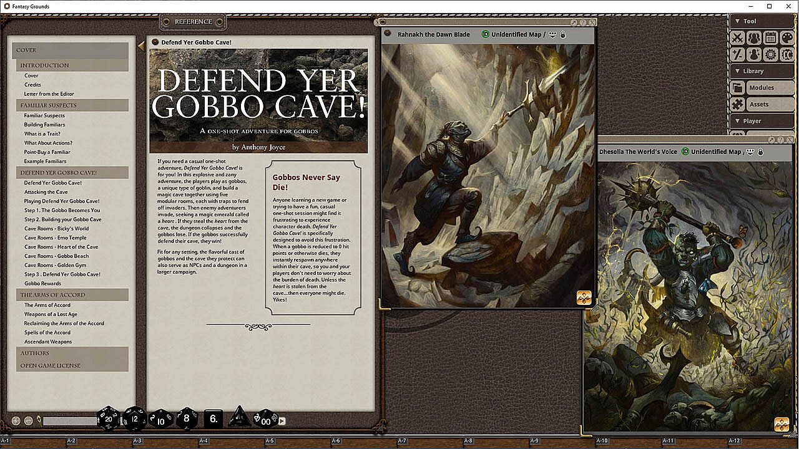Toggle the toolbar button on Dhesolia image
Viewport: 799px width, 449px height.
(x=751, y=152)
